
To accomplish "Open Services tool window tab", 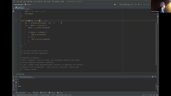I will point(60,93).
